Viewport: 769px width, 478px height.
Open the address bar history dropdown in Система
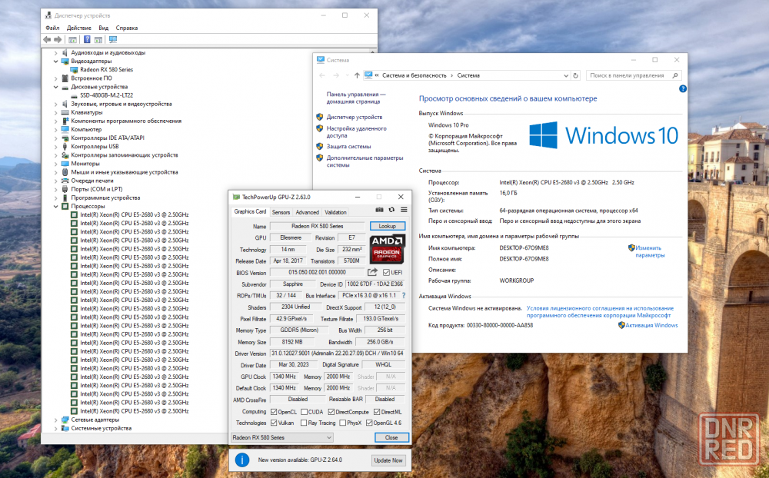565,75
